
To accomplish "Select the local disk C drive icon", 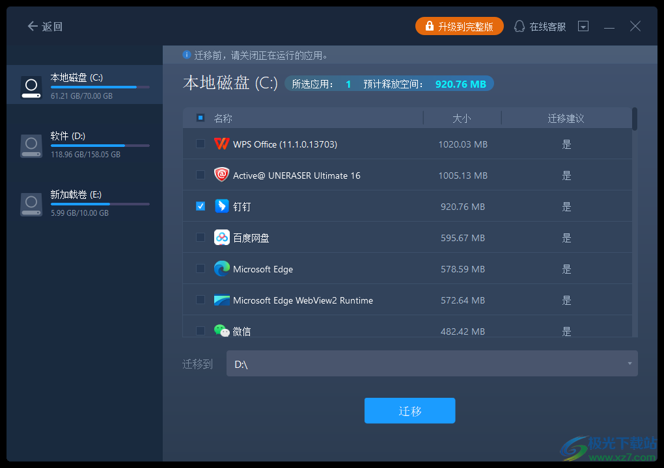I will click(x=31, y=88).
